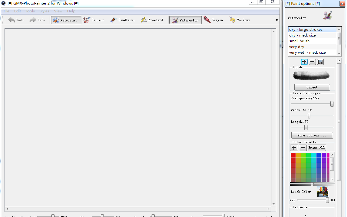Pick the Crayon style tool
The height and width of the screenshot is (217, 347).
tap(213, 20)
